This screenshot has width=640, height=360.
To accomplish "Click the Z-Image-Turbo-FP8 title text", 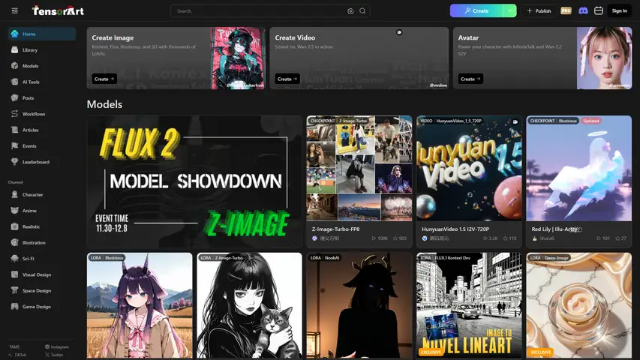I will (x=335, y=229).
